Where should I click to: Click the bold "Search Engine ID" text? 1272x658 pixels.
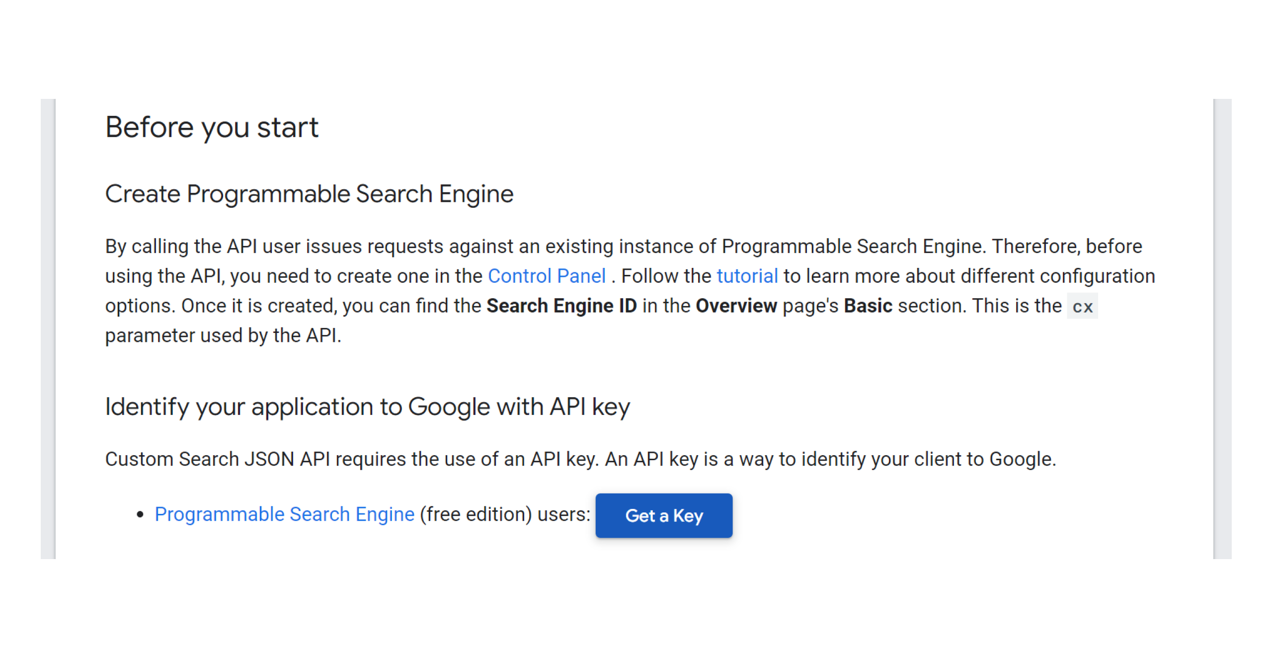click(561, 306)
